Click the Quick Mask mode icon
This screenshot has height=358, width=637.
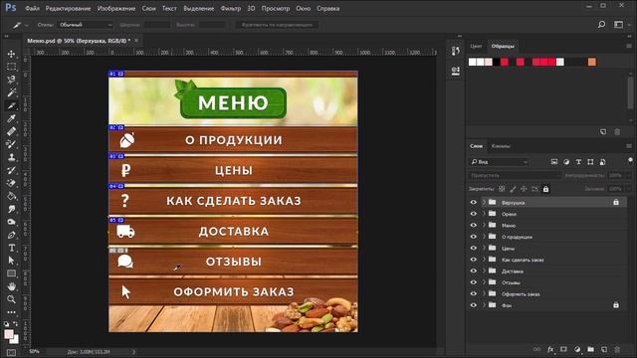pyautogui.click(x=11, y=352)
